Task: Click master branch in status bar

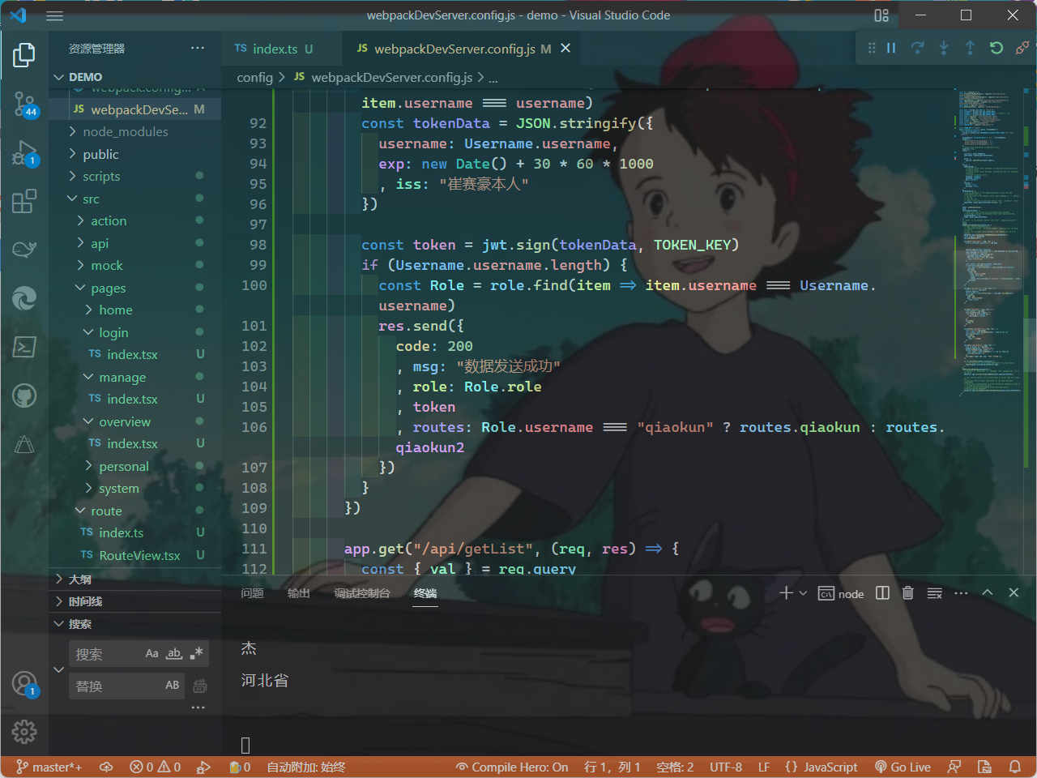Action: click(x=49, y=767)
